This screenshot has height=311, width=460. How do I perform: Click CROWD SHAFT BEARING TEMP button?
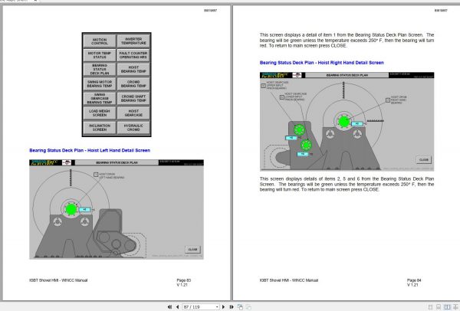(133, 99)
